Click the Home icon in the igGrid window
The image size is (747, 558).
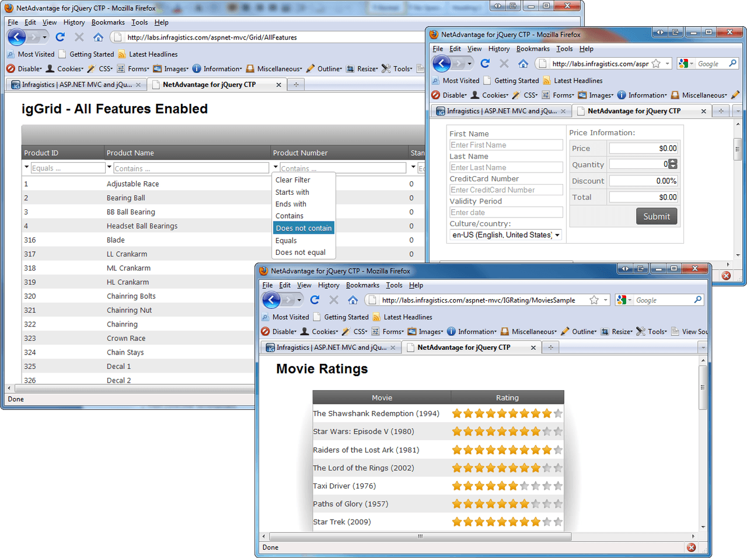[99, 37]
